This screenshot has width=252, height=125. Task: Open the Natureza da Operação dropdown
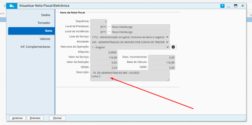point(130,47)
